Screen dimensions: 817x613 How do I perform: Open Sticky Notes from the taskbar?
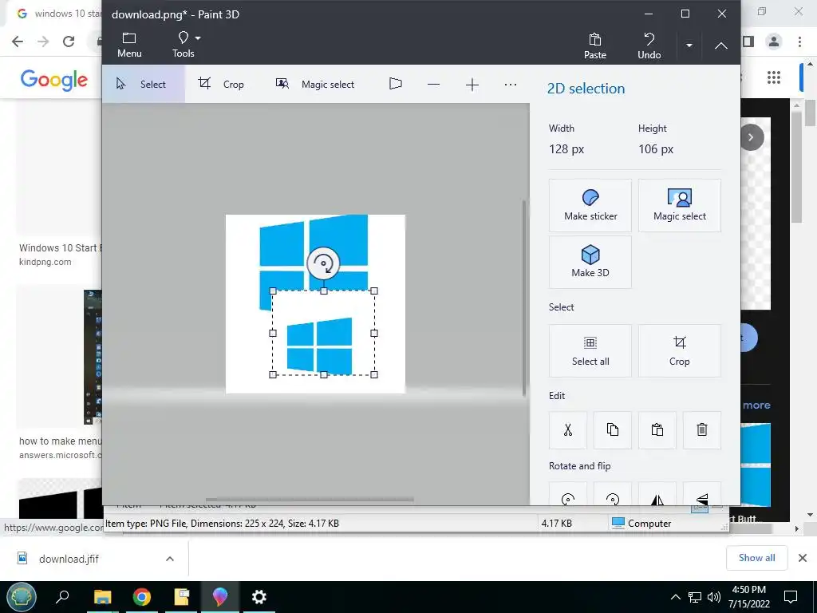181,597
